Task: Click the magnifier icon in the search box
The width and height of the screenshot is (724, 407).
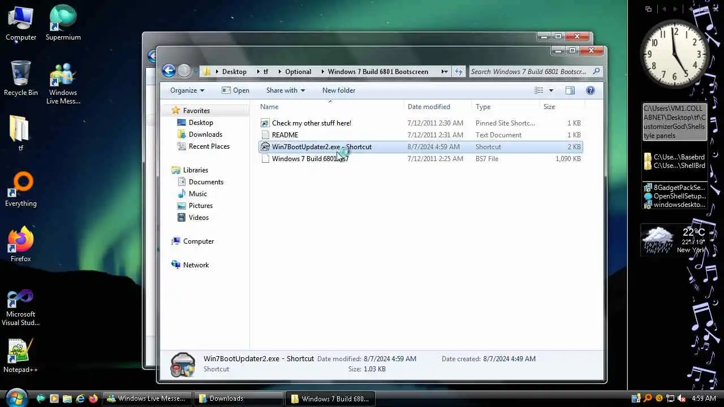Action: pyautogui.click(x=596, y=71)
